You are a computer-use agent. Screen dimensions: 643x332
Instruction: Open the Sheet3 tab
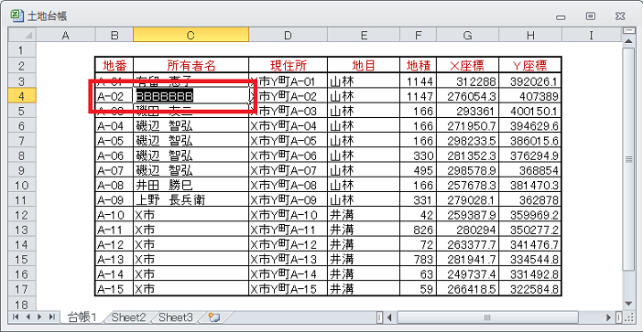tap(176, 316)
